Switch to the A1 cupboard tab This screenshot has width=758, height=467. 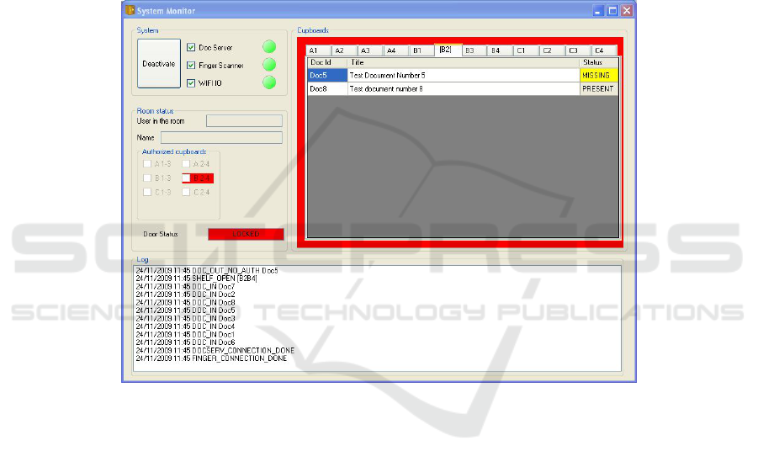point(314,50)
